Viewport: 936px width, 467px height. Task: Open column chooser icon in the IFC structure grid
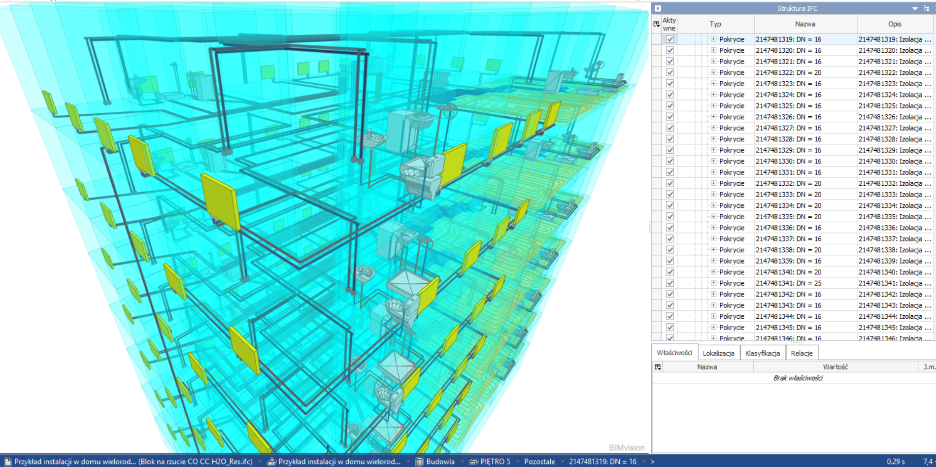tap(656, 24)
